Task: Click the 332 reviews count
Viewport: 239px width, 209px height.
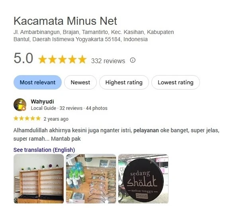Action: tap(108, 61)
